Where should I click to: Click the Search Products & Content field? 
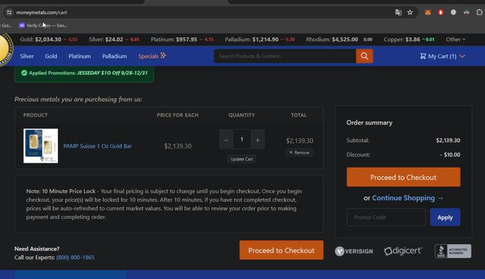pyautogui.click(x=285, y=56)
